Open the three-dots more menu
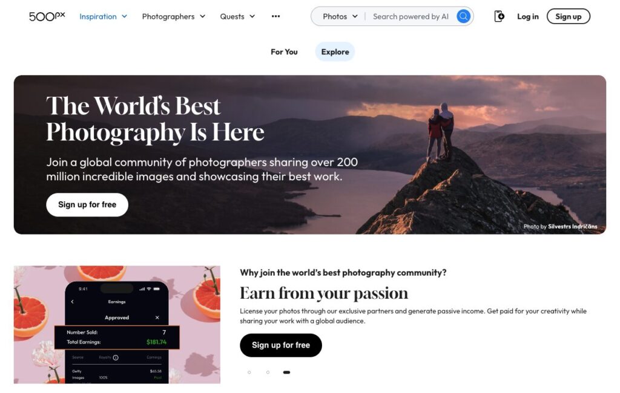This screenshot has height=393, width=620. 275,16
